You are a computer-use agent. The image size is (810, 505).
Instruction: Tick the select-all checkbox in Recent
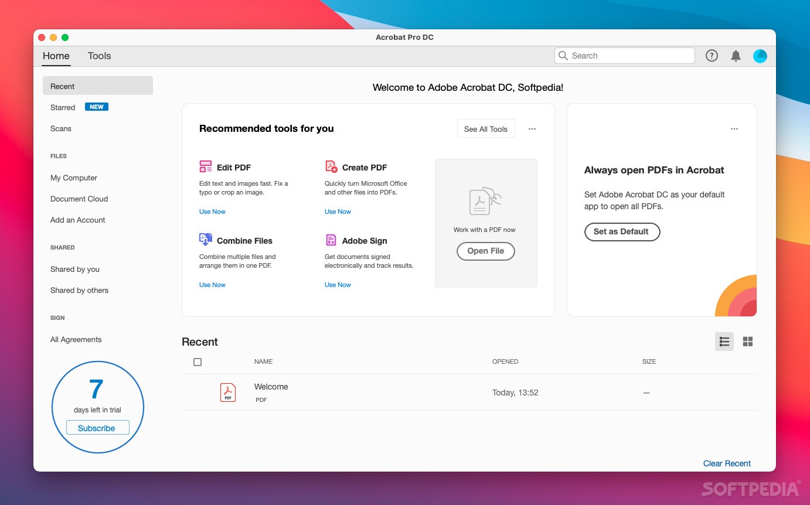coord(198,362)
